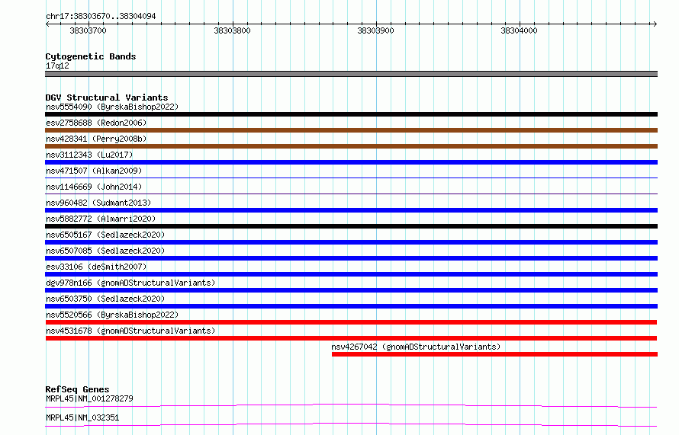Select nsv5520566 (ByrskaBishop2022) label
679x435 pixels.
click(112, 315)
